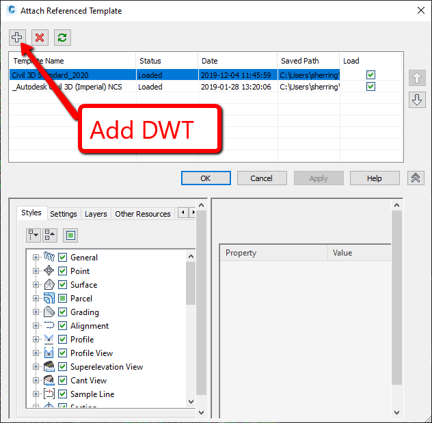
Task: Click the plus icon to add a template
Action: (17, 38)
